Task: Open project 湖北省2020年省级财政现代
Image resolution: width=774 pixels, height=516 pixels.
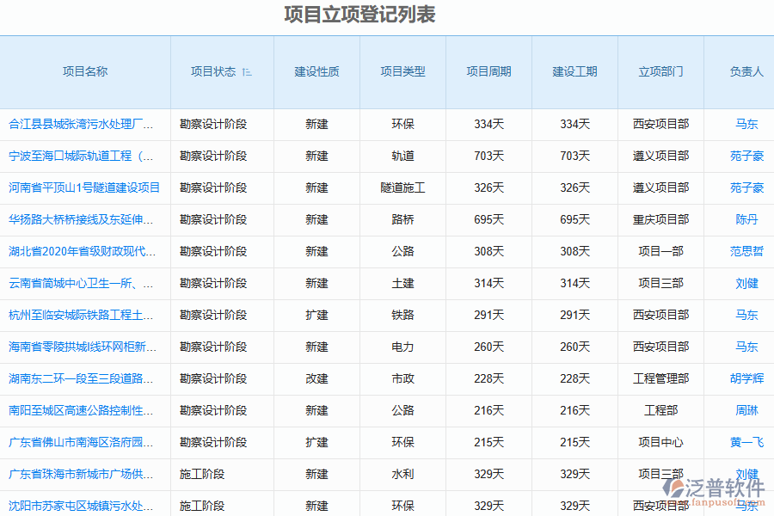Action: coord(82,251)
